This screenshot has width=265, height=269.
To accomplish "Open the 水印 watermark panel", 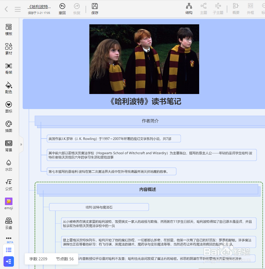I will [x=9, y=165].
